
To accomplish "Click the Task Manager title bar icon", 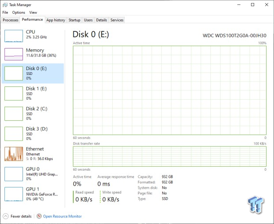I will click(5, 5).
